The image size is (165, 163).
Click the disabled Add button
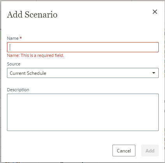[x=150, y=151]
